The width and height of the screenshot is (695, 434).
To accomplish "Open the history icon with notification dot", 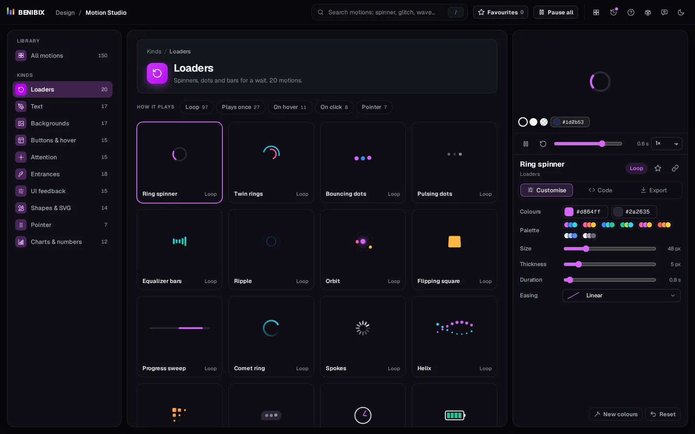I will click(x=613, y=12).
